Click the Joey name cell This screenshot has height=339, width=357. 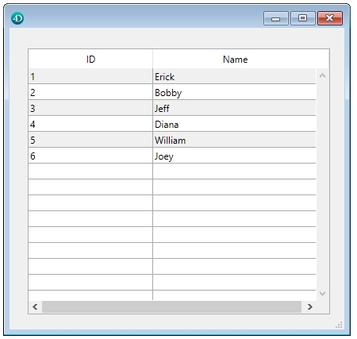click(234, 156)
